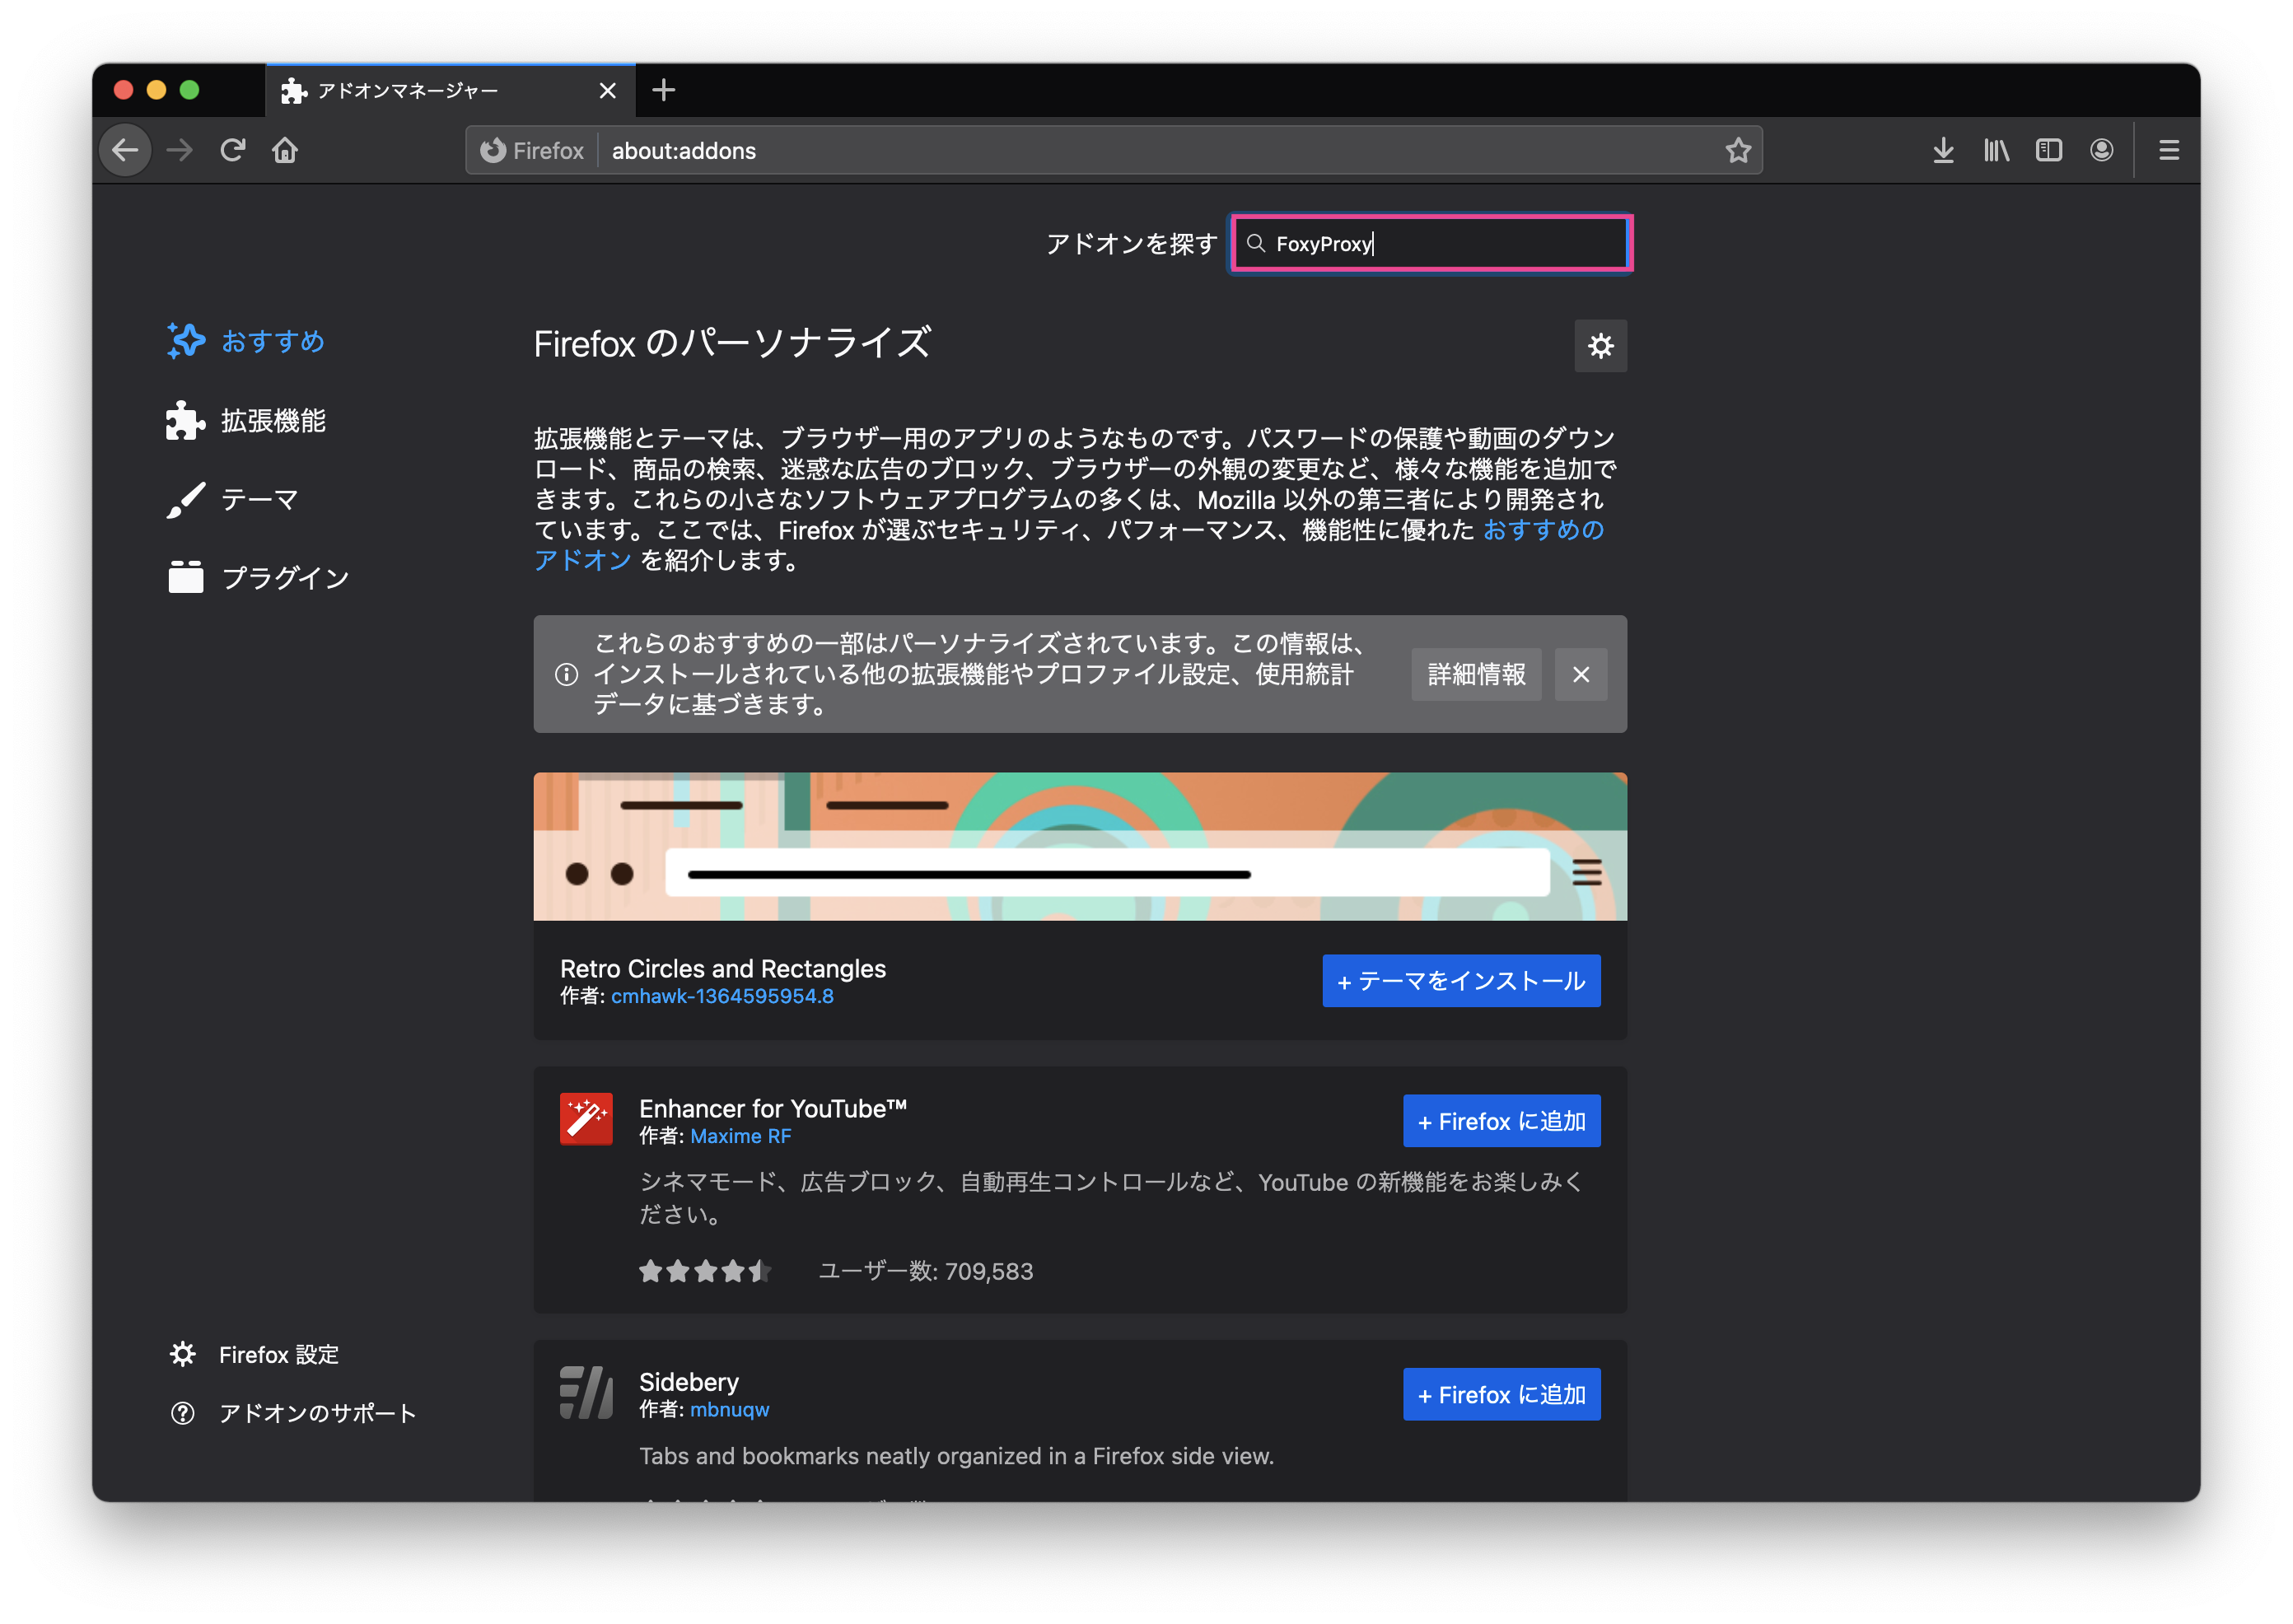The image size is (2293, 1624).
Task: Click the info icon in notice
Action: (x=566, y=674)
